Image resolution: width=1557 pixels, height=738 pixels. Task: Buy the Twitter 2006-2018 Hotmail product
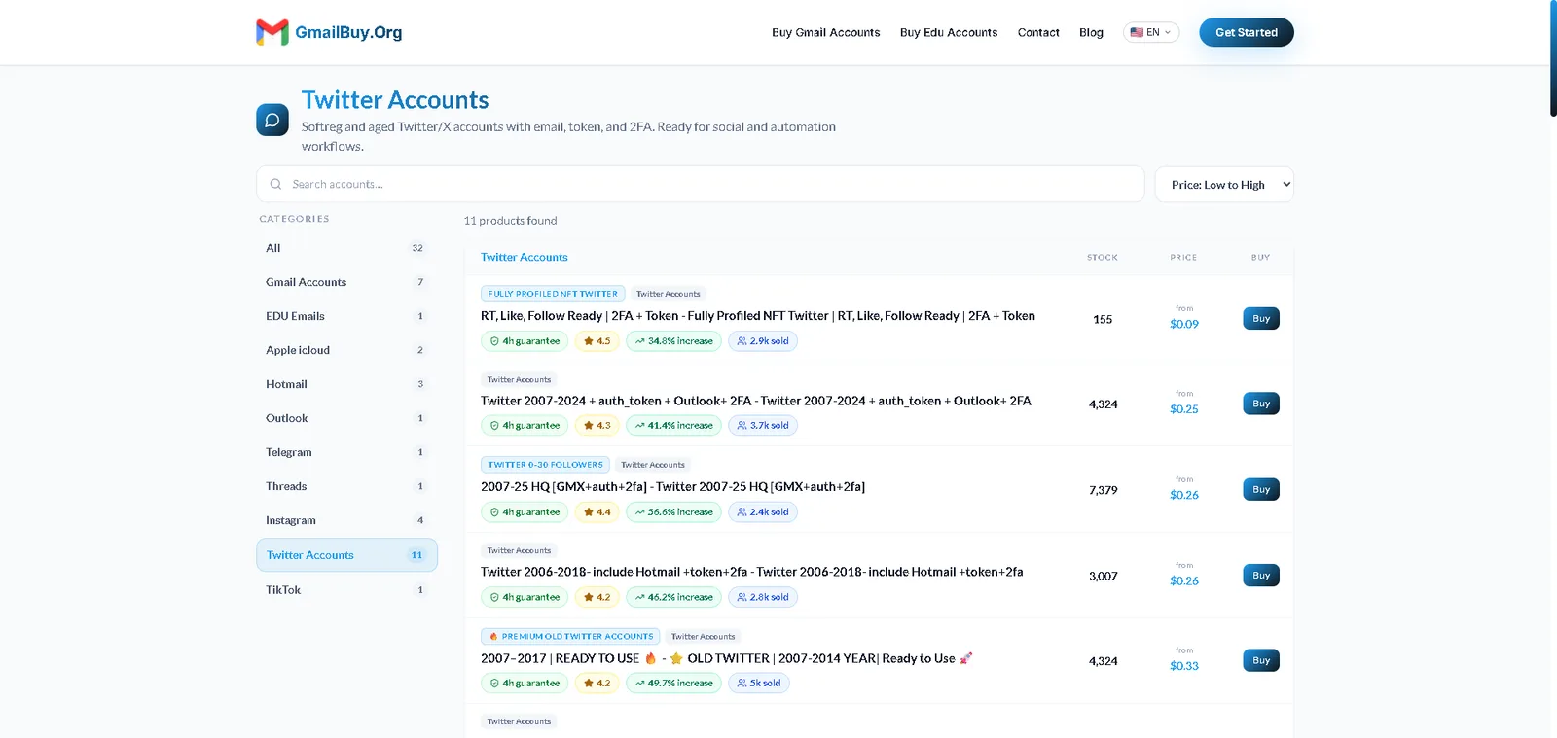pos(1261,576)
